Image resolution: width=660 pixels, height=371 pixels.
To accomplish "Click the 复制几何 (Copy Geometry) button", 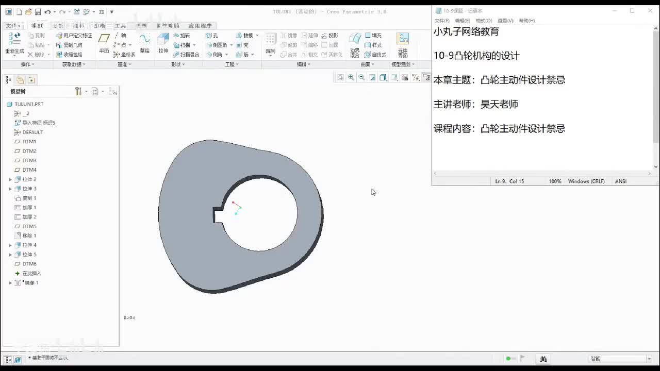I will pos(69,45).
